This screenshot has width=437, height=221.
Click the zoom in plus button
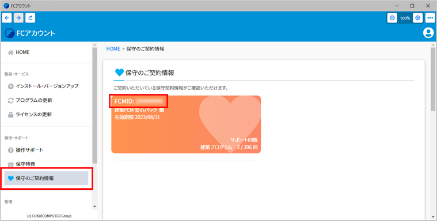coord(417,18)
